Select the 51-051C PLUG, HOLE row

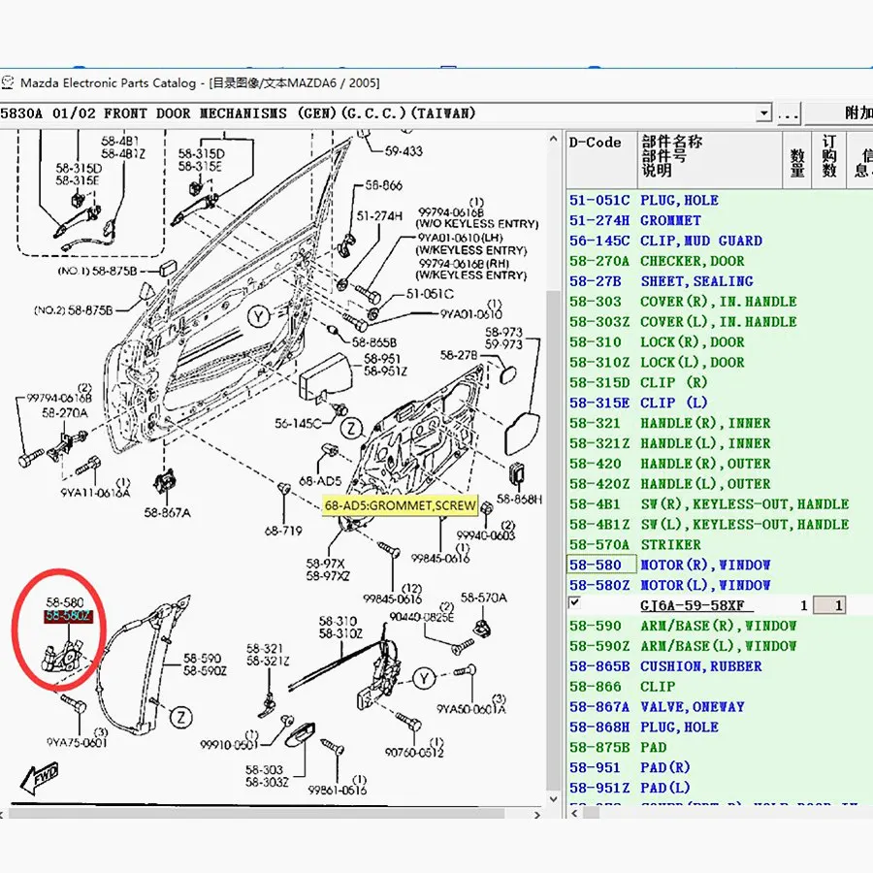point(720,200)
